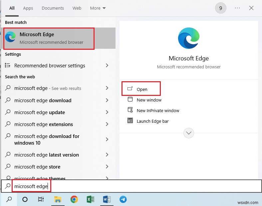This screenshot has height=206, width=262.
Task: Click the Recommended browser settings list icon
Action: (x=8, y=65)
